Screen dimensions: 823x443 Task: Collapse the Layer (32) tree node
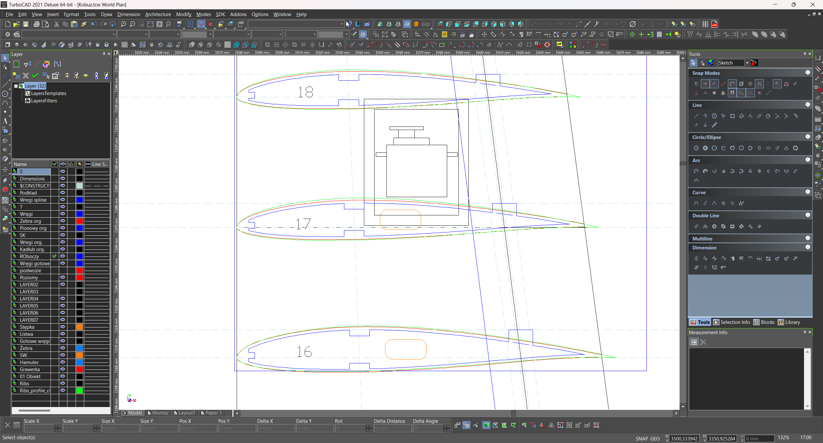16,86
